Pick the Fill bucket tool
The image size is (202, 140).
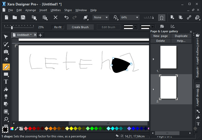click(6, 89)
